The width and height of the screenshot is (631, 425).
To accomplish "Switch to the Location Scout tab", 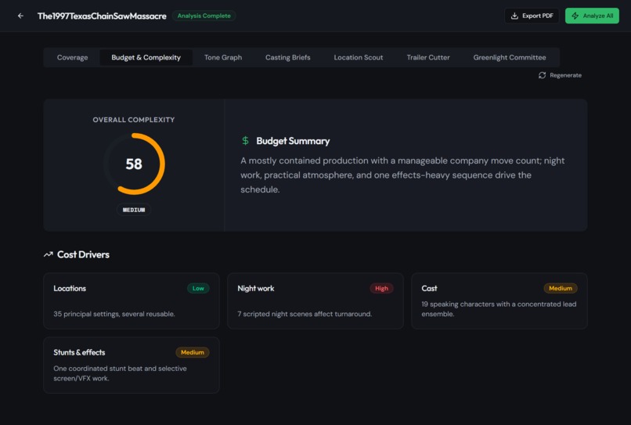I will 358,58.
